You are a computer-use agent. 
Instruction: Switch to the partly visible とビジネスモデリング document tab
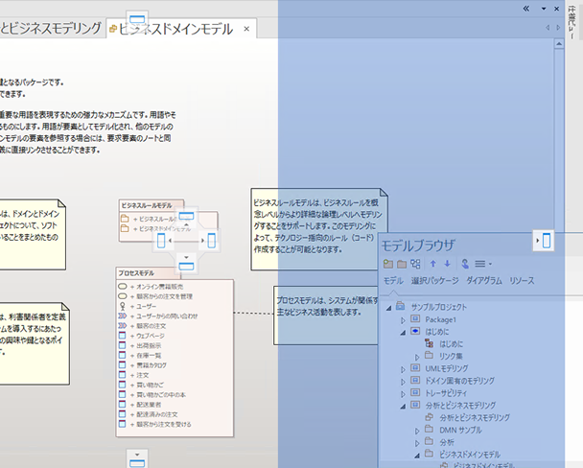point(51,28)
